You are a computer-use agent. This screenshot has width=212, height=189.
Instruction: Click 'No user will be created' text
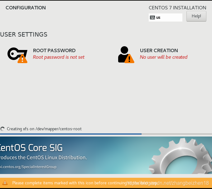click(164, 57)
